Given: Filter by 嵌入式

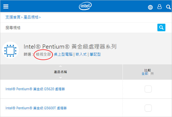Looking at the screenshot, I should [x=81, y=54].
